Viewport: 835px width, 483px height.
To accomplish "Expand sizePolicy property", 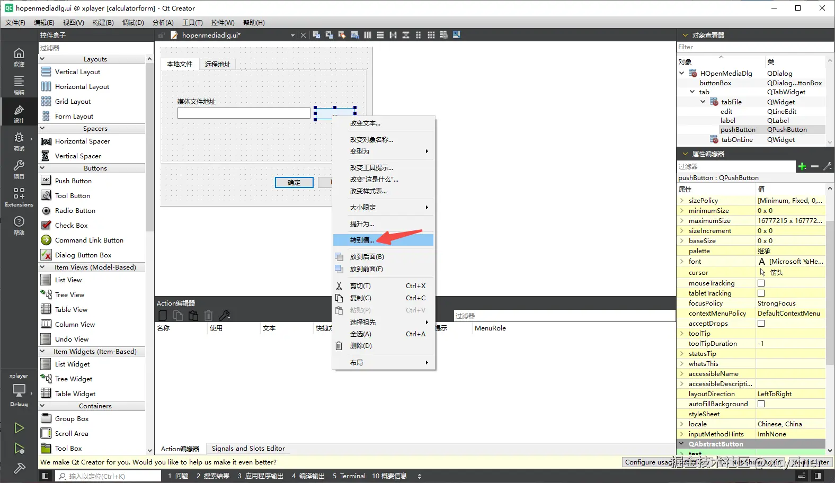I will tap(682, 201).
